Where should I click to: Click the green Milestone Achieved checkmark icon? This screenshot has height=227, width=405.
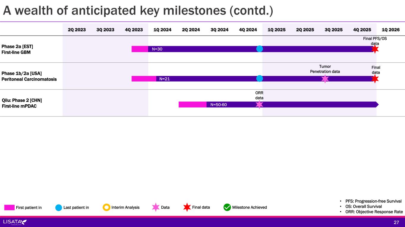tap(227, 207)
